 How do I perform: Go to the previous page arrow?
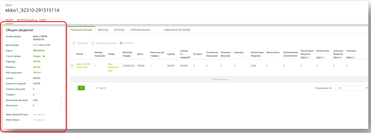74,88
